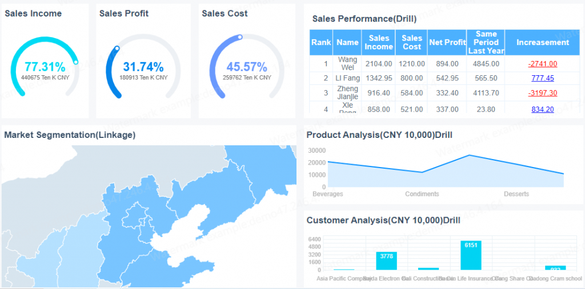Image resolution: width=585 pixels, height=289 pixels.
Task: Click the 180913 Ten K CNY label
Action: [x=143, y=78]
